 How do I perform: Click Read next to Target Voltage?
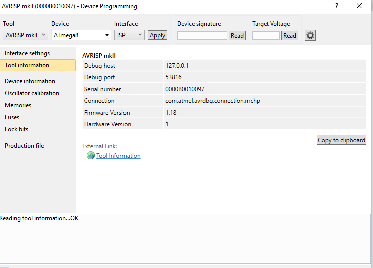[290, 36]
